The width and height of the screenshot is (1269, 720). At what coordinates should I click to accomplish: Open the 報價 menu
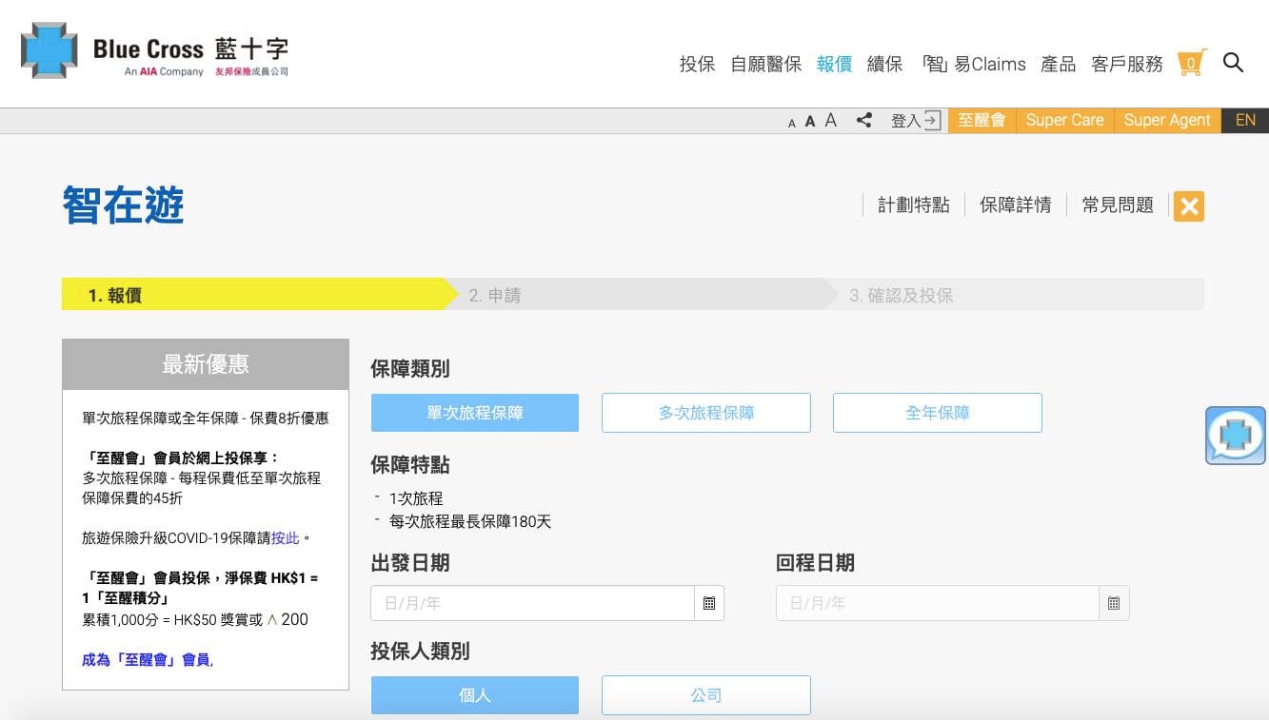[835, 64]
